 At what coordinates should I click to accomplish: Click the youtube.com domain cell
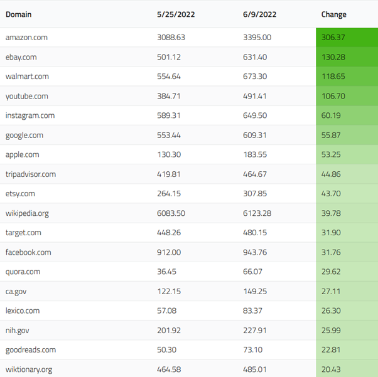(x=27, y=96)
